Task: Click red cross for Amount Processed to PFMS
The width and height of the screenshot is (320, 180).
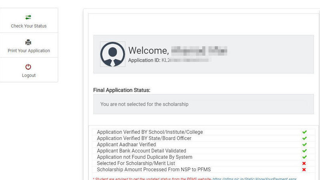Action: click(x=304, y=170)
